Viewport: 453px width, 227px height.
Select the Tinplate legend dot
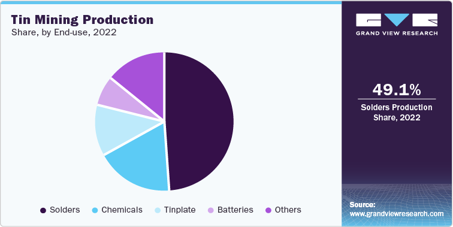tap(157, 210)
